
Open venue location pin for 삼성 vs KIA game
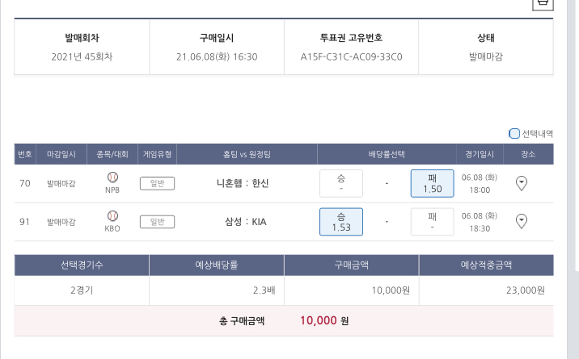[x=522, y=221]
